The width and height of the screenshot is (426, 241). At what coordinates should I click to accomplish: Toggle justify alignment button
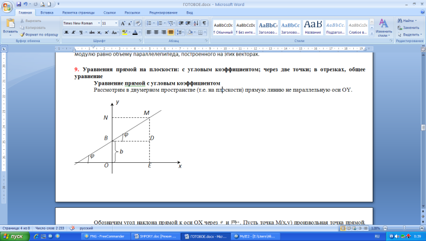[170, 33]
